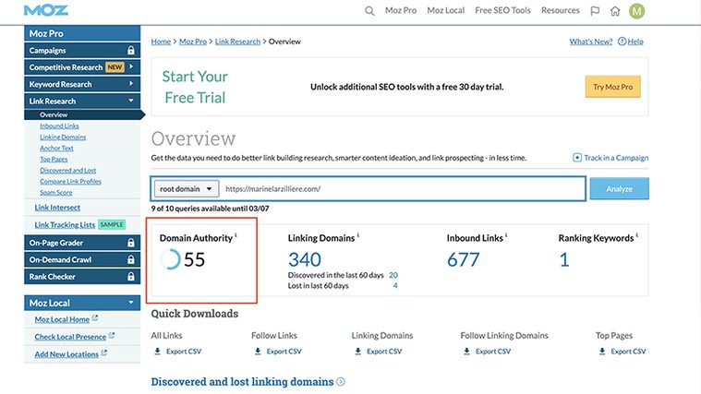Open Free SEO Tools in top navigation
Screen dimensions: 701x394
coord(502,10)
